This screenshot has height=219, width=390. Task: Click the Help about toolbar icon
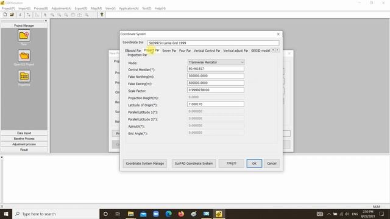click(102, 15)
